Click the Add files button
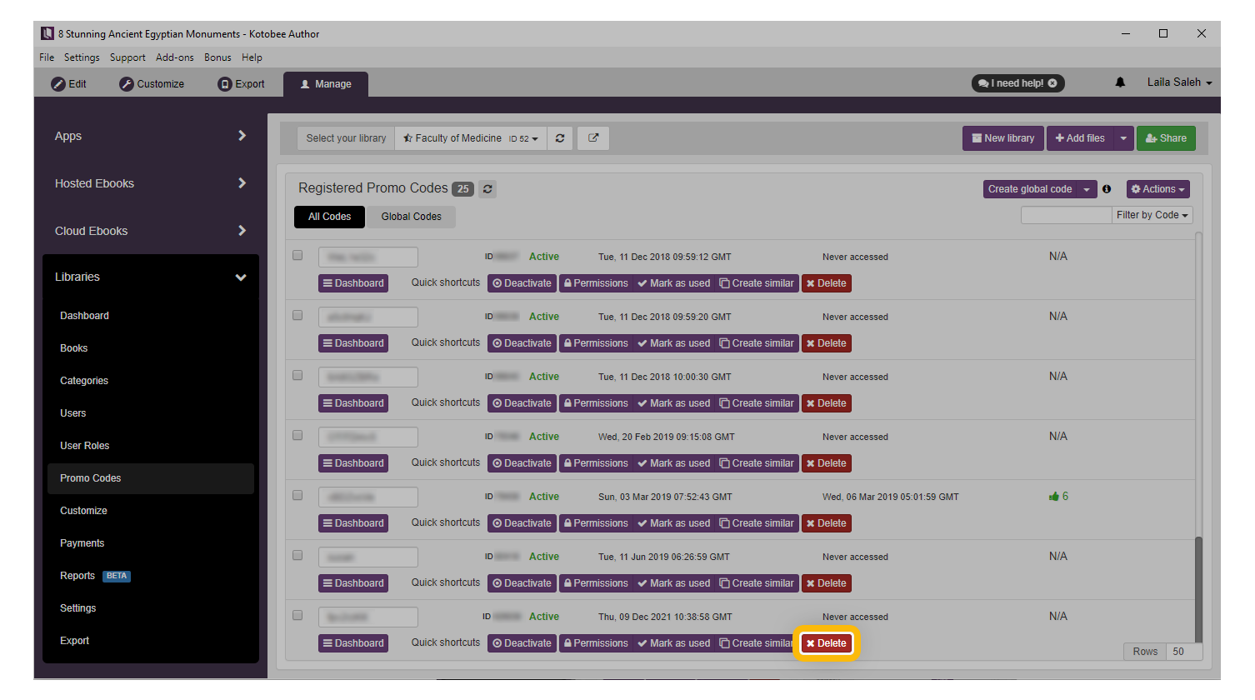This screenshot has width=1255, height=700. 1080,138
